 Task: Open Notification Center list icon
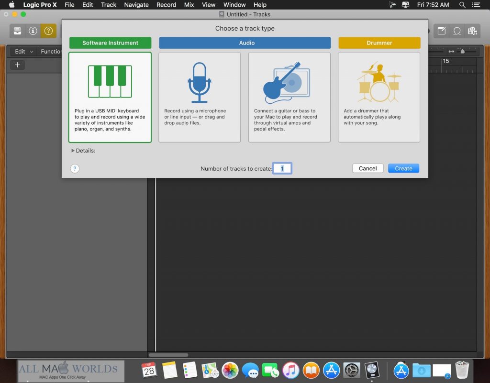click(x=476, y=5)
